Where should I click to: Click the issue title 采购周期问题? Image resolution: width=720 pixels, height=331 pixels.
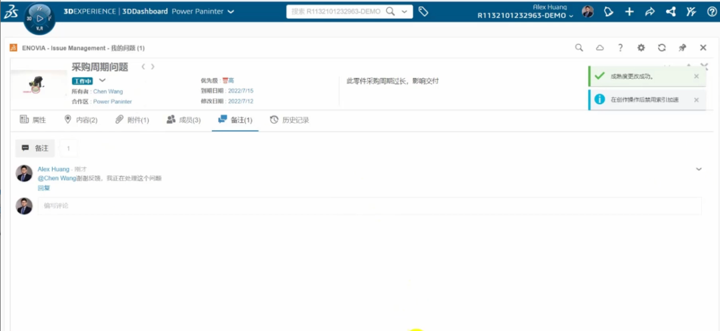pos(99,67)
